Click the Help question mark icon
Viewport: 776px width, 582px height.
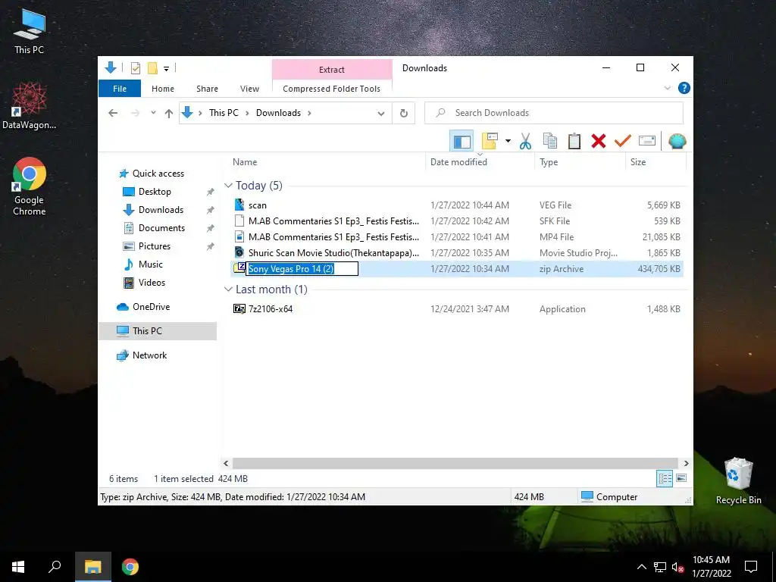[684, 88]
